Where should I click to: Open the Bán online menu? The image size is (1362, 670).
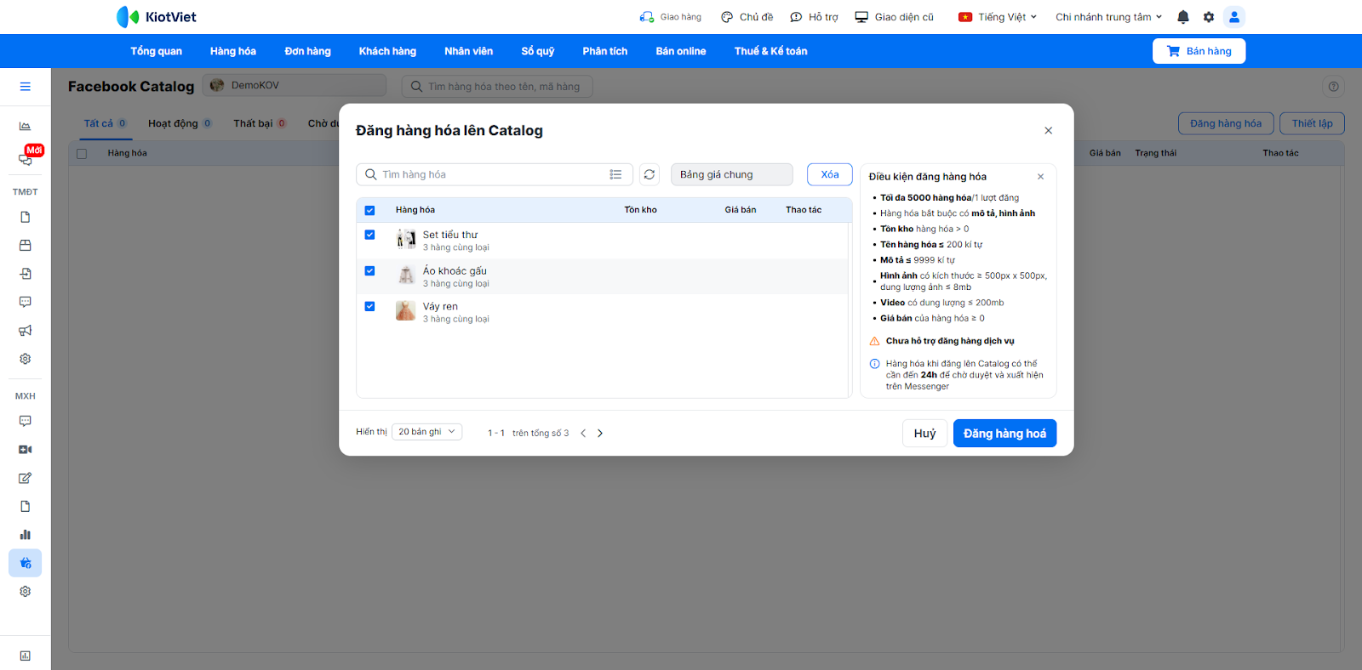click(681, 51)
